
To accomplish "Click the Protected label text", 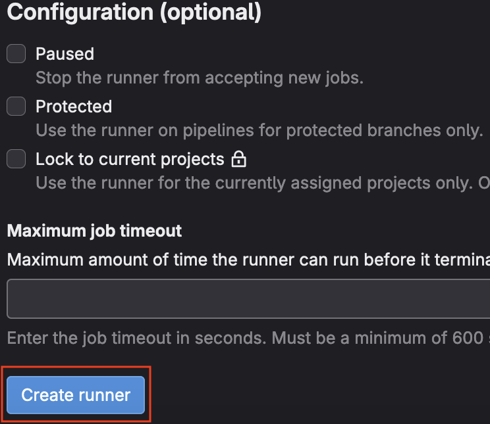I will [x=74, y=106].
